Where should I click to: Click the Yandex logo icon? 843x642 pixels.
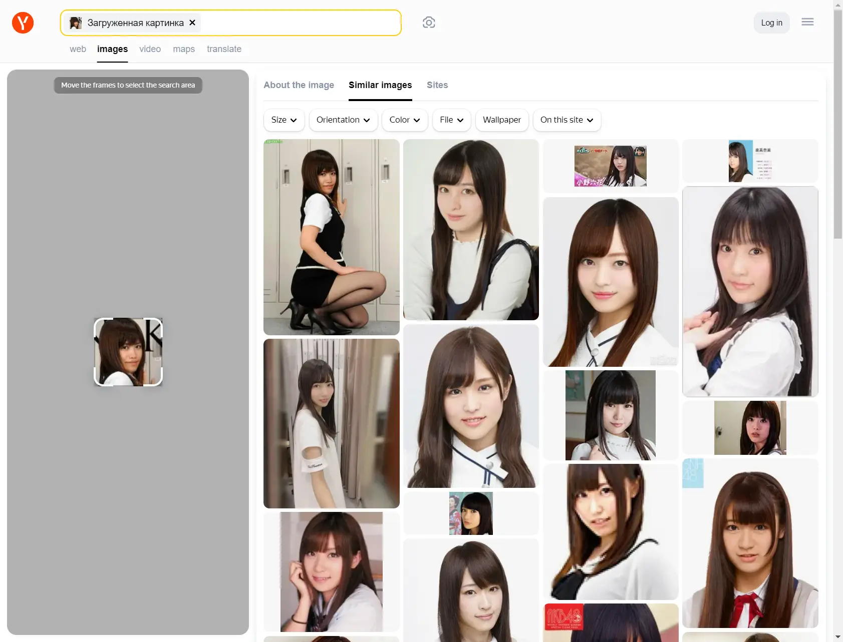[x=23, y=23]
